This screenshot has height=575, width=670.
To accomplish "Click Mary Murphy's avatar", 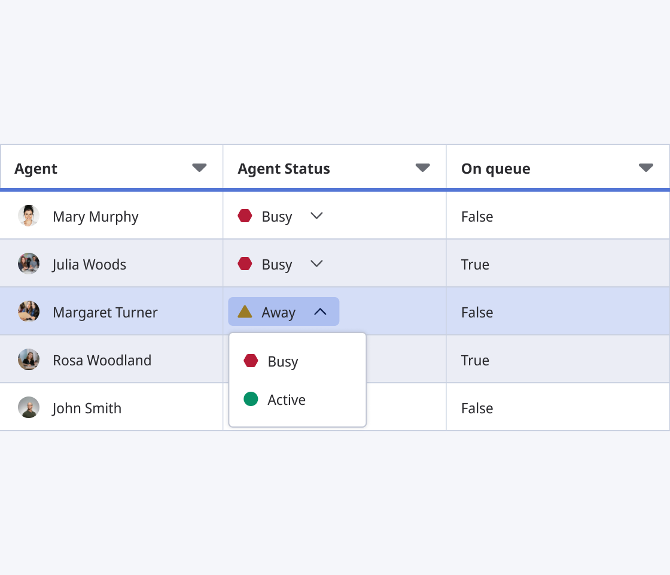I will (x=29, y=216).
